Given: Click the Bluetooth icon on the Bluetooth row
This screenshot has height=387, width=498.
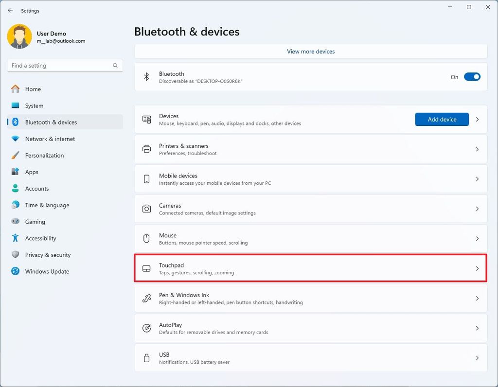Looking at the screenshot, I should [146, 77].
